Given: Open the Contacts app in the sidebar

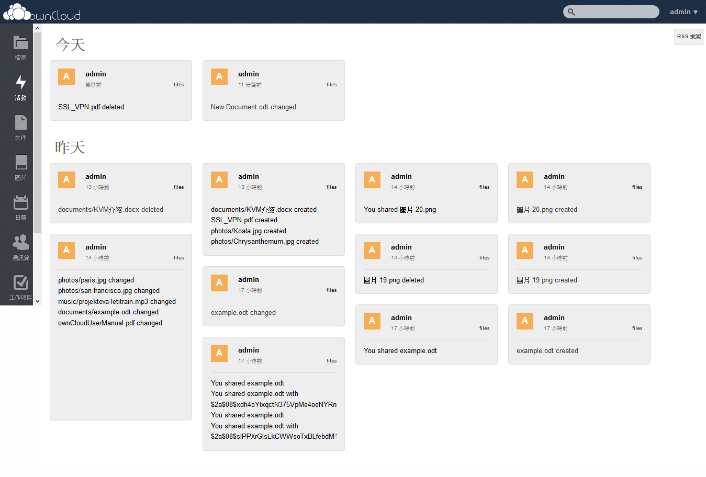Looking at the screenshot, I should [20, 247].
